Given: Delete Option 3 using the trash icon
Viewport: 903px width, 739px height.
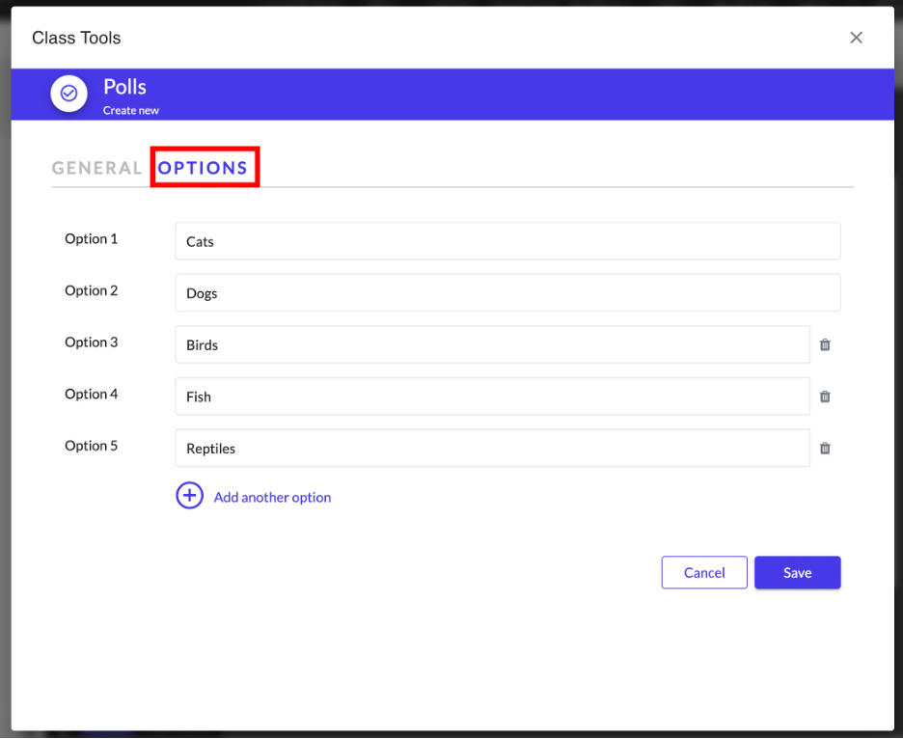Looking at the screenshot, I should (825, 344).
